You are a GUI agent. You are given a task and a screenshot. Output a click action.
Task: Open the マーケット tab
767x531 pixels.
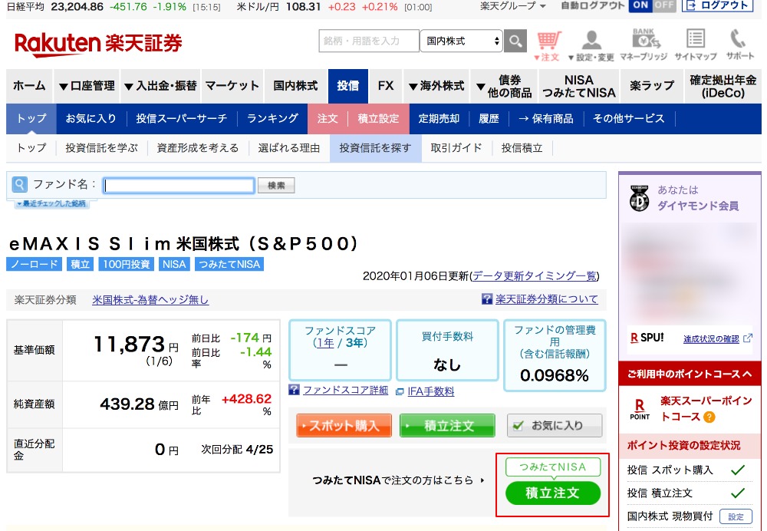click(232, 86)
